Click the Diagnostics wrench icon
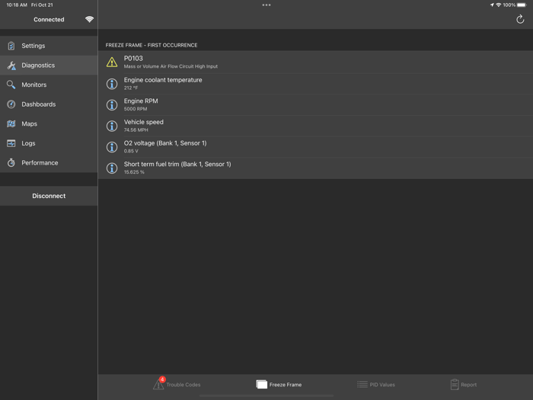Image resolution: width=533 pixels, height=400 pixels. (x=11, y=66)
